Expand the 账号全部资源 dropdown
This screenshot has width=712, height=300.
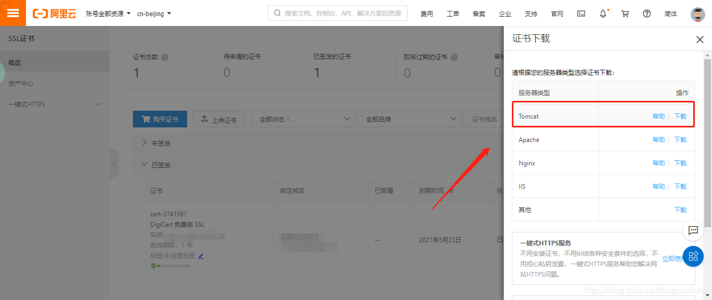108,14
